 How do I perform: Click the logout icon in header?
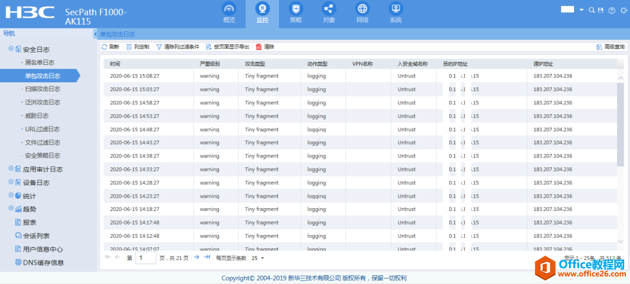click(x=623, y=11)
